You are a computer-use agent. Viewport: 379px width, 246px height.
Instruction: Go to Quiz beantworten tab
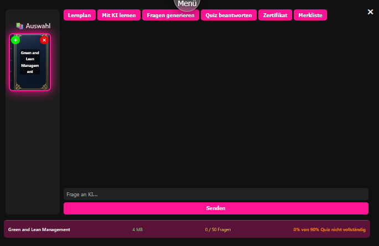(x=229, y=15)
